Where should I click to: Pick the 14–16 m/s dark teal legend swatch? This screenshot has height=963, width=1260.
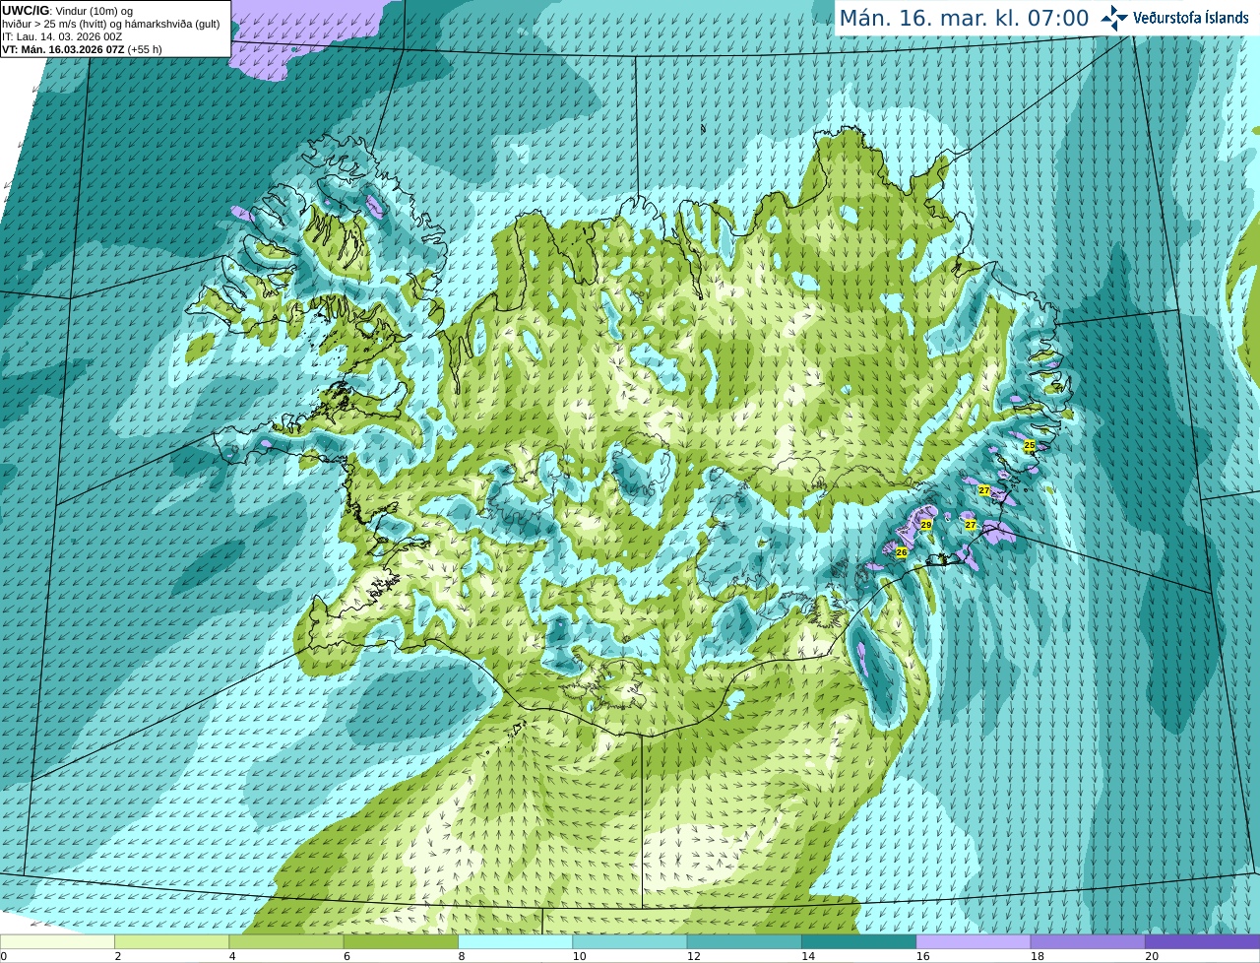coord(859,941)
